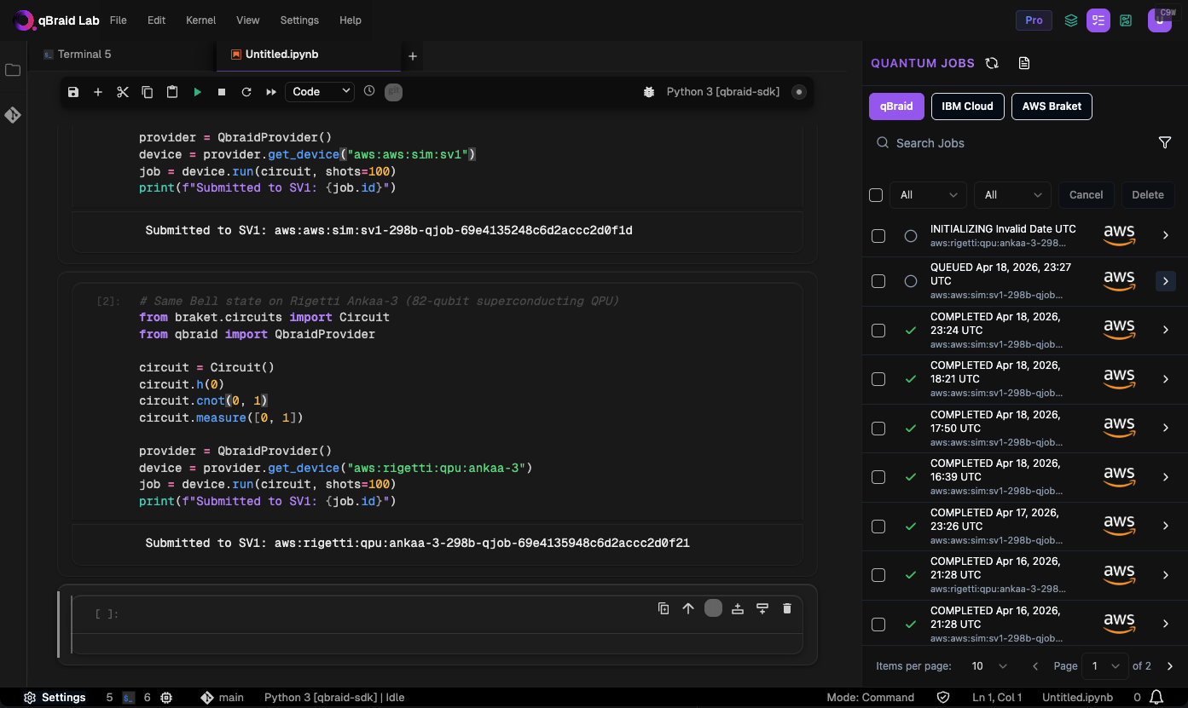
Task: Click the Delete button in jobs panel
Action: (1147, 195)
